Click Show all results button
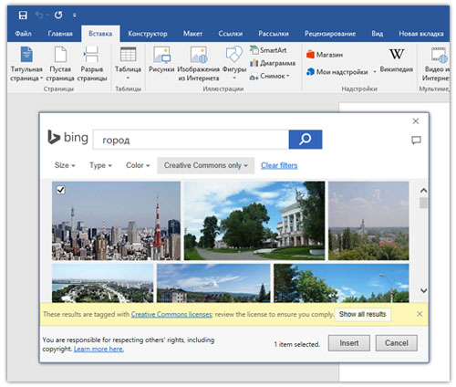This screenshot has width=456, height=387. coord(362,314)
